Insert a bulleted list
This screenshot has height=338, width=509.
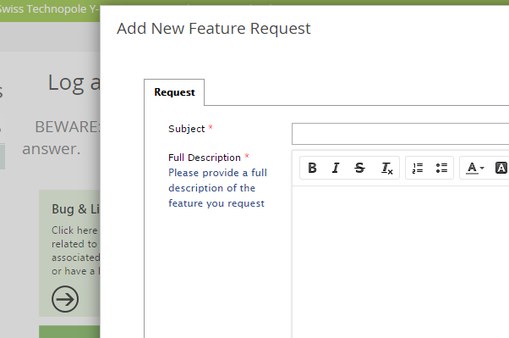441,168
